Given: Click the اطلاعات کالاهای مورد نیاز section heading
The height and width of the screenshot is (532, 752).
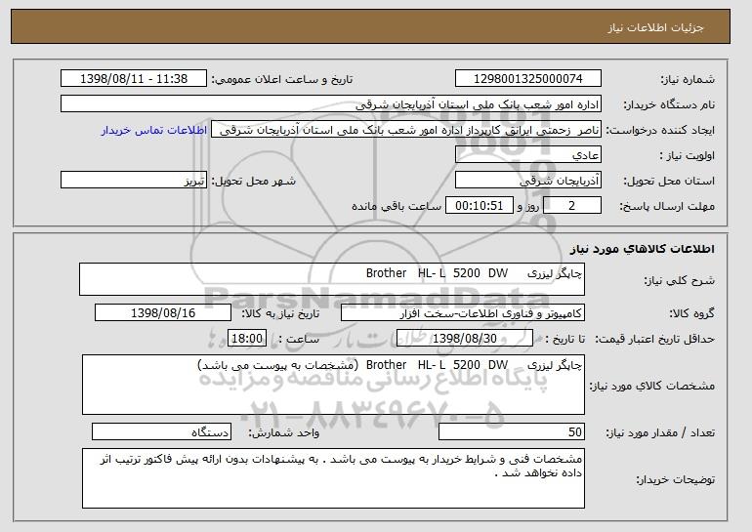Looking at the screenshot, I should tap(643, 249).
